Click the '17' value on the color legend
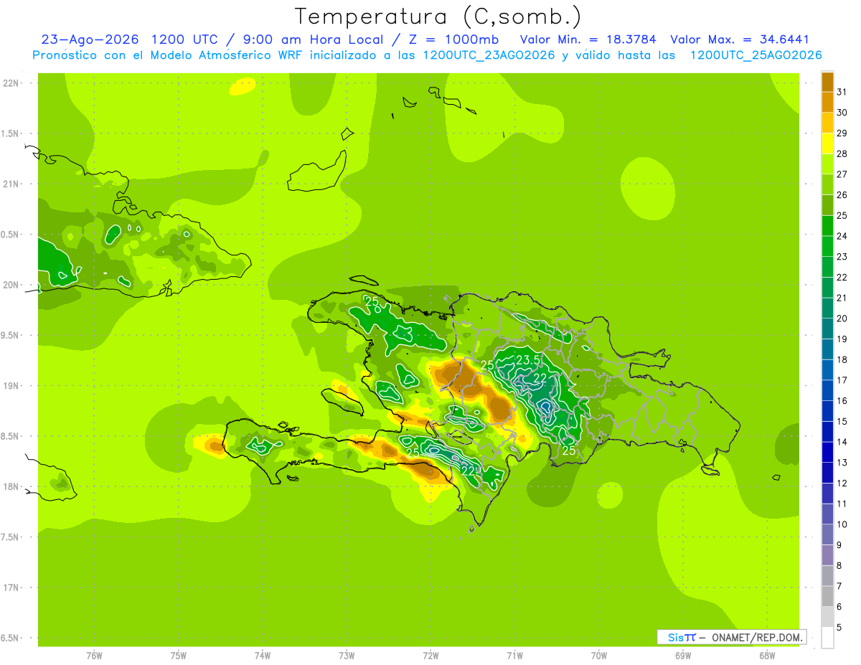This screenshot has height=665, width=861. [842, 380]
